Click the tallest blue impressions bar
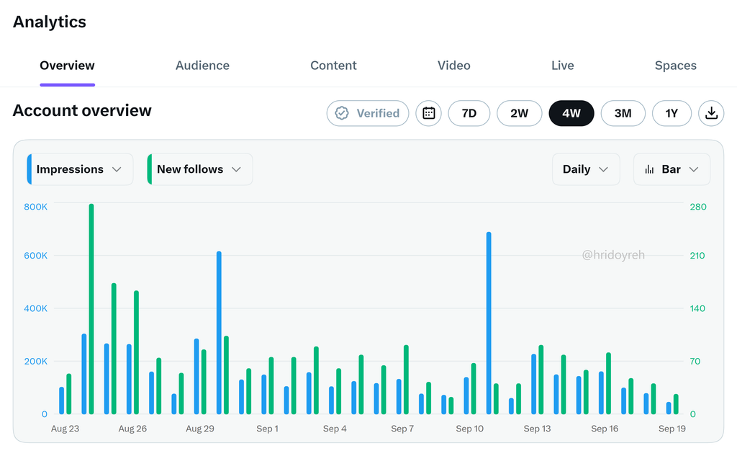 [x=489, y=323]
